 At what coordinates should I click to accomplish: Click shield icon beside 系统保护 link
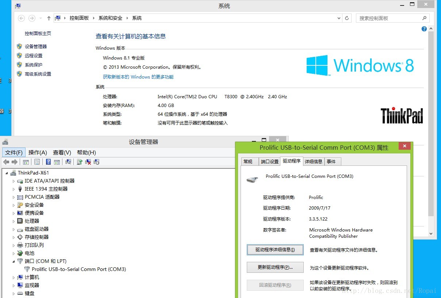[19, 65]
